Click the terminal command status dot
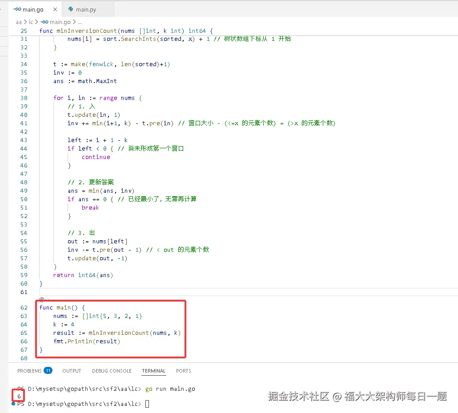 pyautogui.click(x=13, y=404)
